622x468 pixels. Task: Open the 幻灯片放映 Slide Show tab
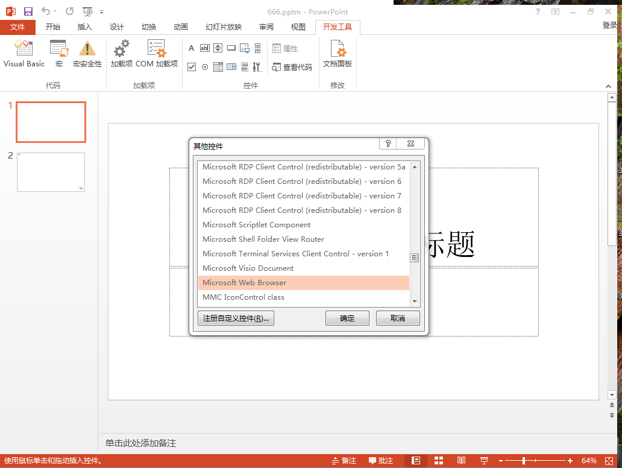224,27
